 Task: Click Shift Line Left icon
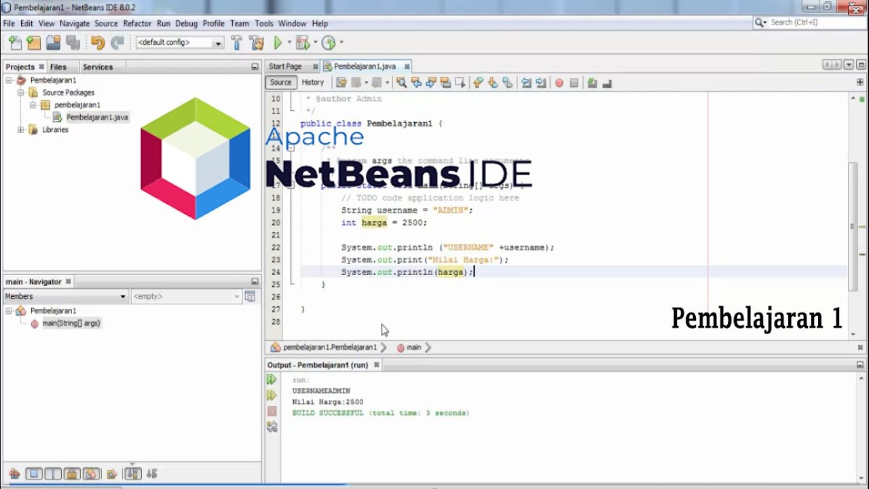point(526,83)
